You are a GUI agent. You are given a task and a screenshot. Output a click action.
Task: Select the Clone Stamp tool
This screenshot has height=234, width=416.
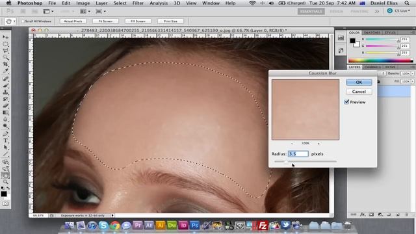tap(5, 92)
